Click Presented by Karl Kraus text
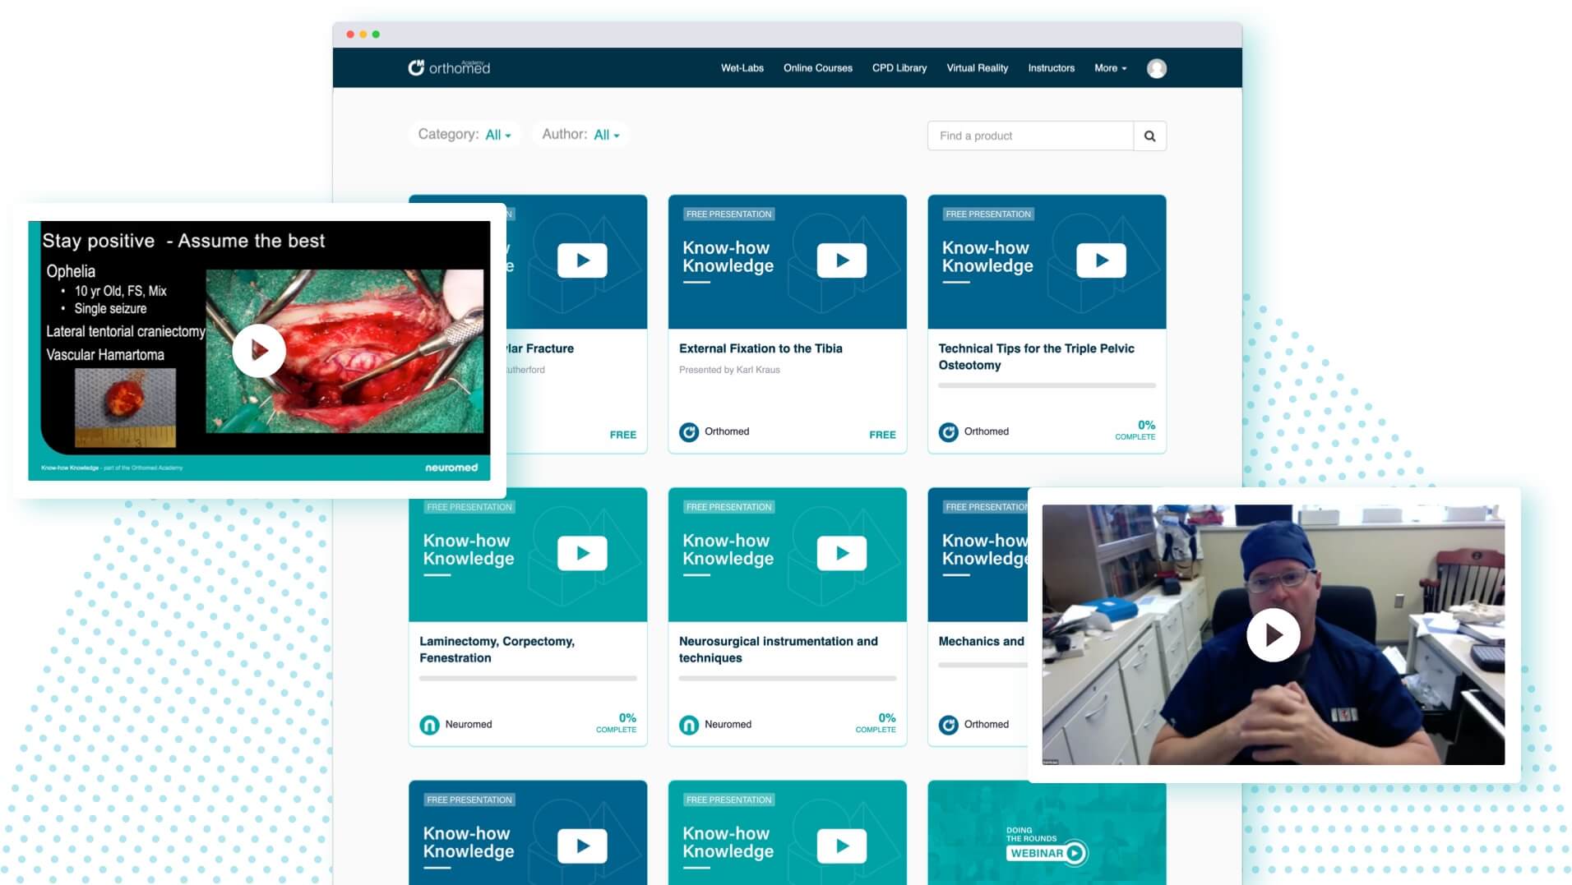1572x885 pixels. 729,370
